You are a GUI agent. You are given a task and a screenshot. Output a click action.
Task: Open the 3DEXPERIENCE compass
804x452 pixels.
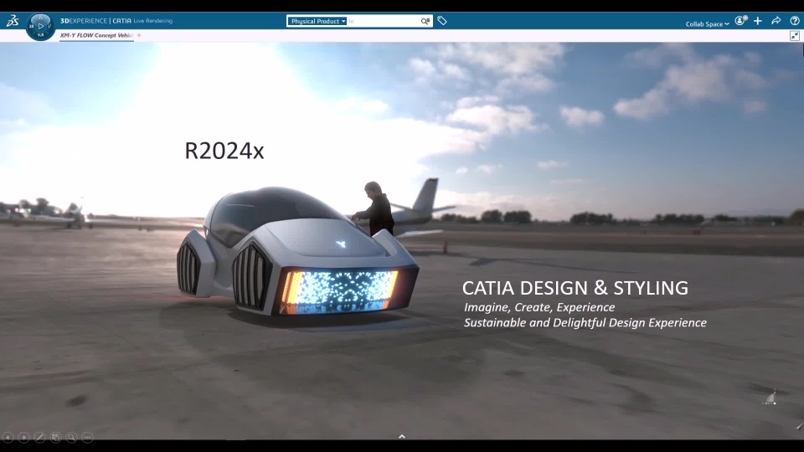(40, 26)
